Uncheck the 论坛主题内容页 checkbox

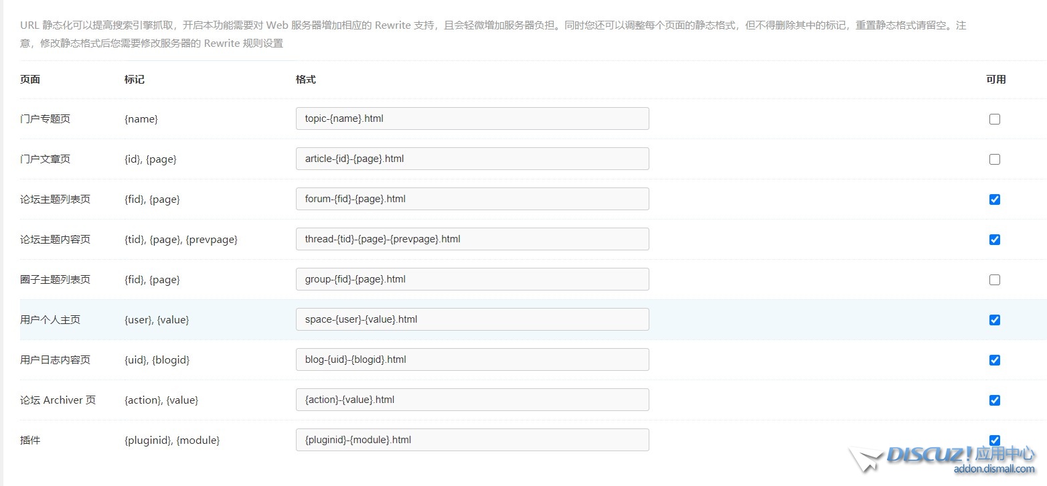995,240
